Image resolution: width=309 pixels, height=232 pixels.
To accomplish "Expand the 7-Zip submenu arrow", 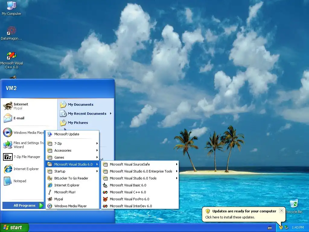I will [x=97, y=143].
